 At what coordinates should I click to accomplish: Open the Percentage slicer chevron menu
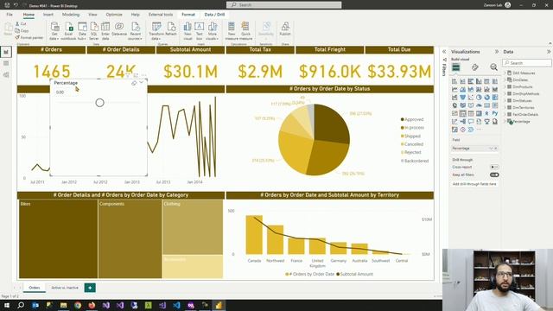(142, 83)
